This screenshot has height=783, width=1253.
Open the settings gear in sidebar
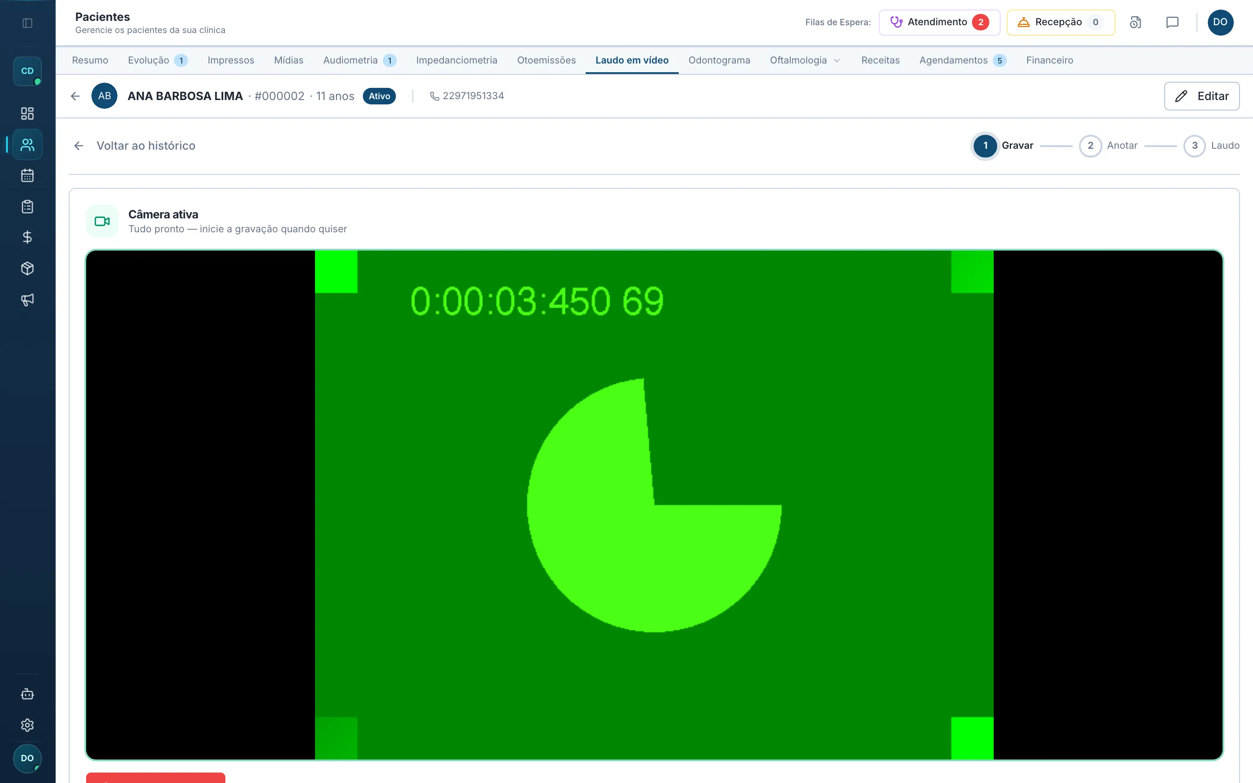click(x=27, y=725)
